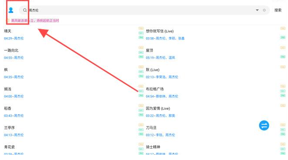Click the SQ badge for 兰亭序
Viewport: 288px width, 160px height.
tap(141, 125)
